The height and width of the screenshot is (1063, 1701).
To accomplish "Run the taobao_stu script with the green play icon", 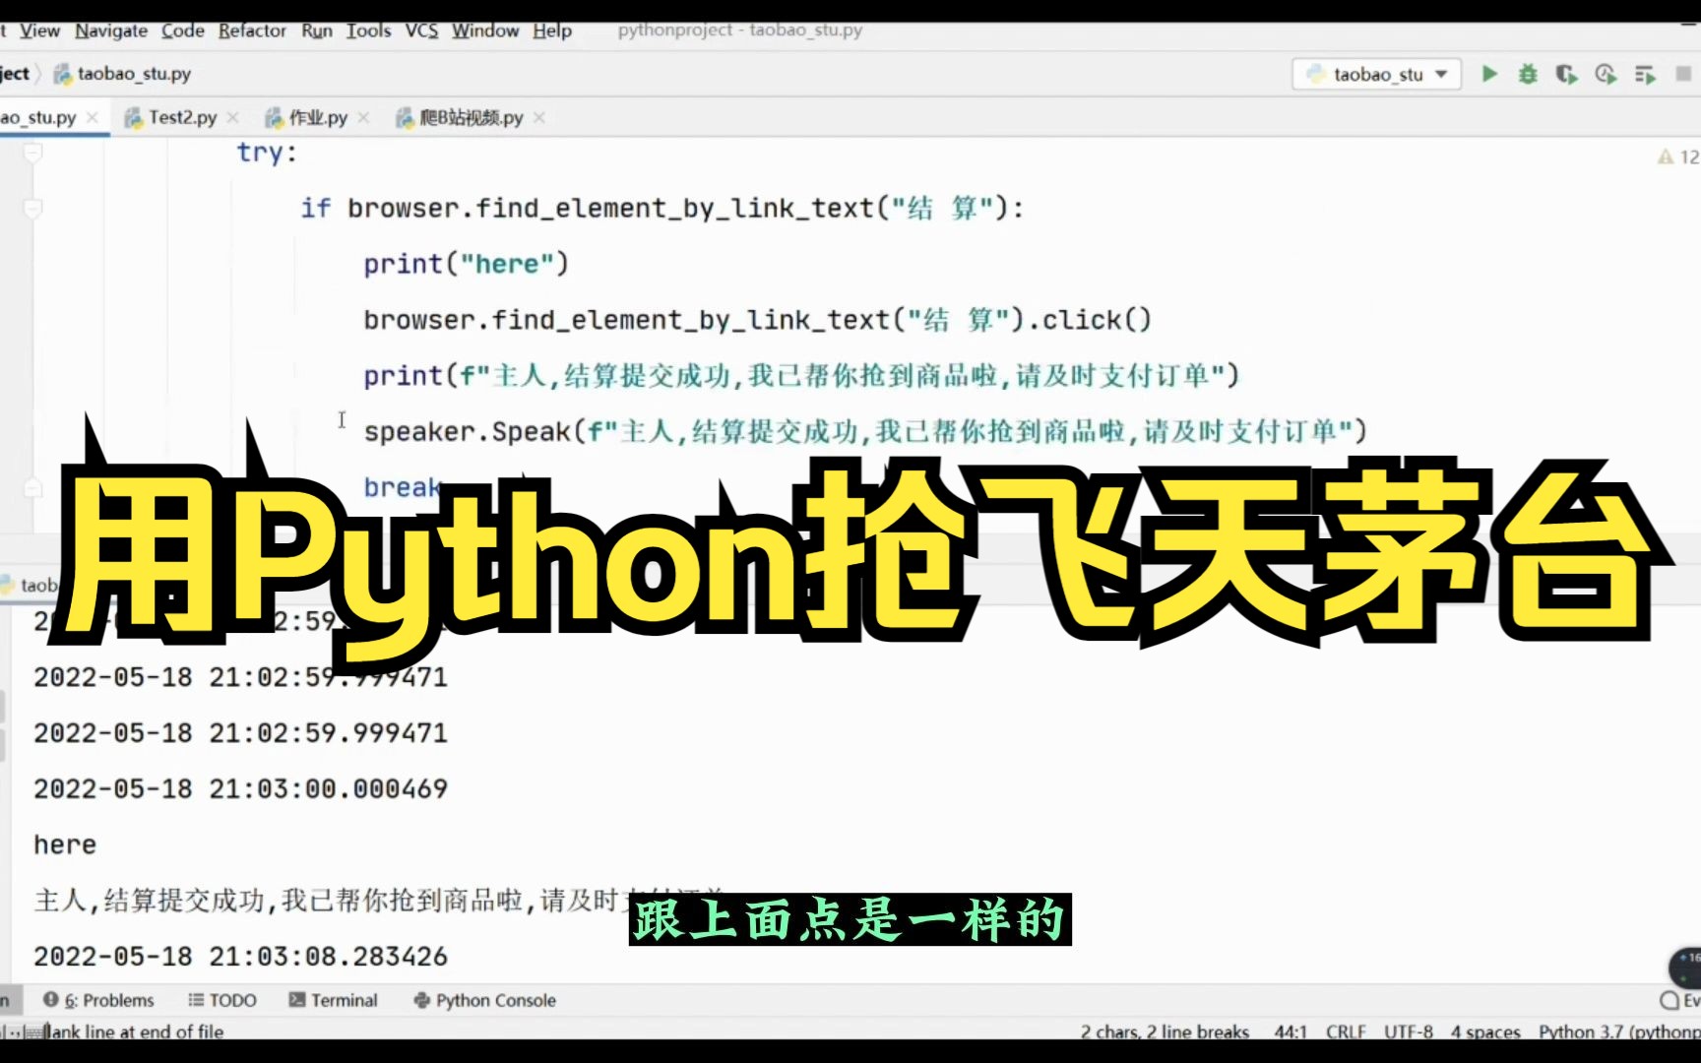I will pos(1489,74).
